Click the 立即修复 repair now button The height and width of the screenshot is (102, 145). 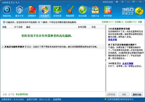pyautogui.click(x=111, y=94)
